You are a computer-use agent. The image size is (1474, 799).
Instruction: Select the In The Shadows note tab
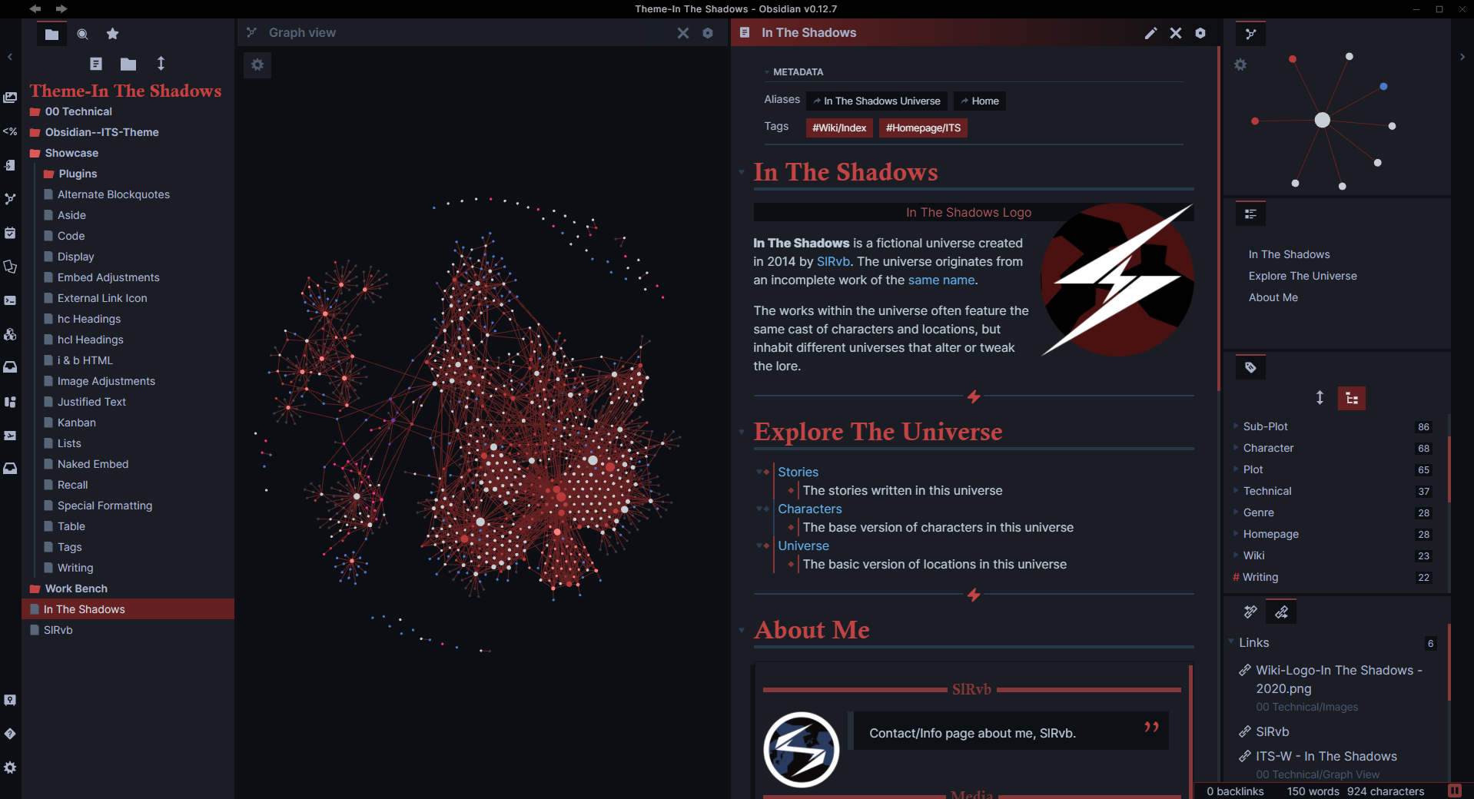808,32
